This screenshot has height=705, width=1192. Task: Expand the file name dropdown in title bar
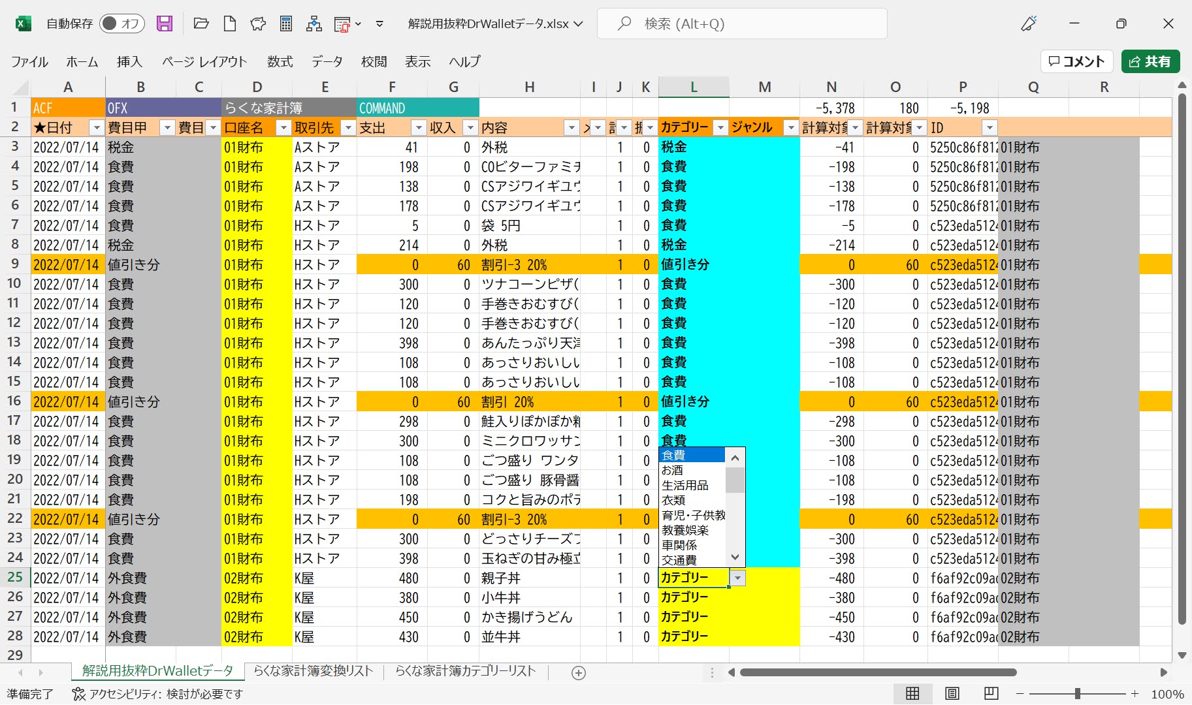(x=578, y=24)
